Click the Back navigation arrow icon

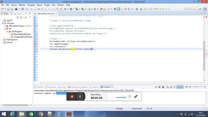click(161, 9)
